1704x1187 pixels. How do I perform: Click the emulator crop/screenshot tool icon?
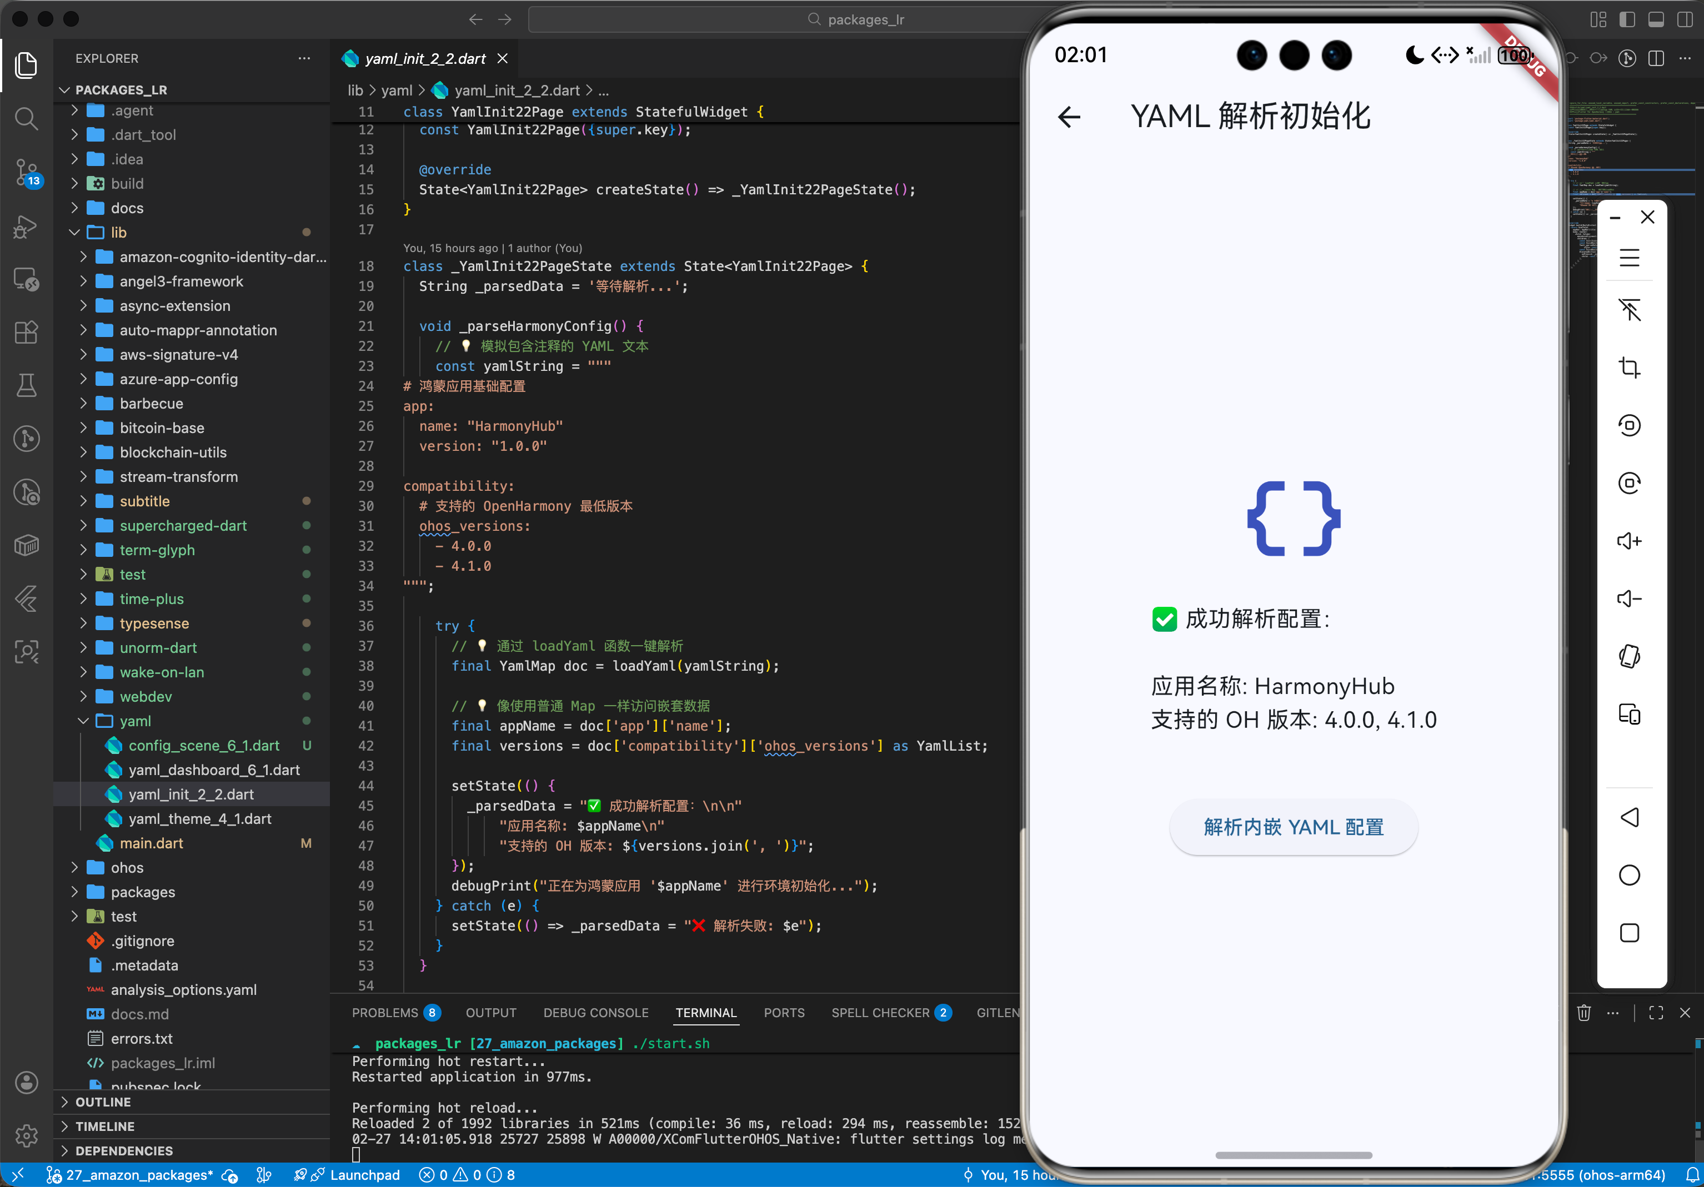click(1629, 367)
